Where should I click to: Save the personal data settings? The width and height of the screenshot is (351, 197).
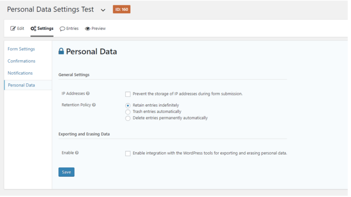click(66, 172)
